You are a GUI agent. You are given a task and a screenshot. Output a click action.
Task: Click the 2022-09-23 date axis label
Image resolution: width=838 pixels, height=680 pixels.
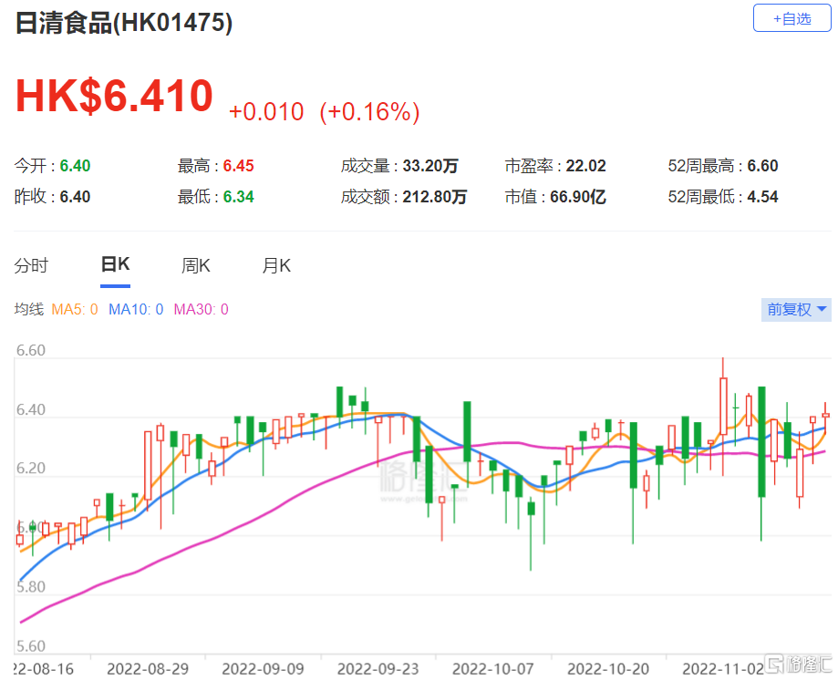click(378, 669)
